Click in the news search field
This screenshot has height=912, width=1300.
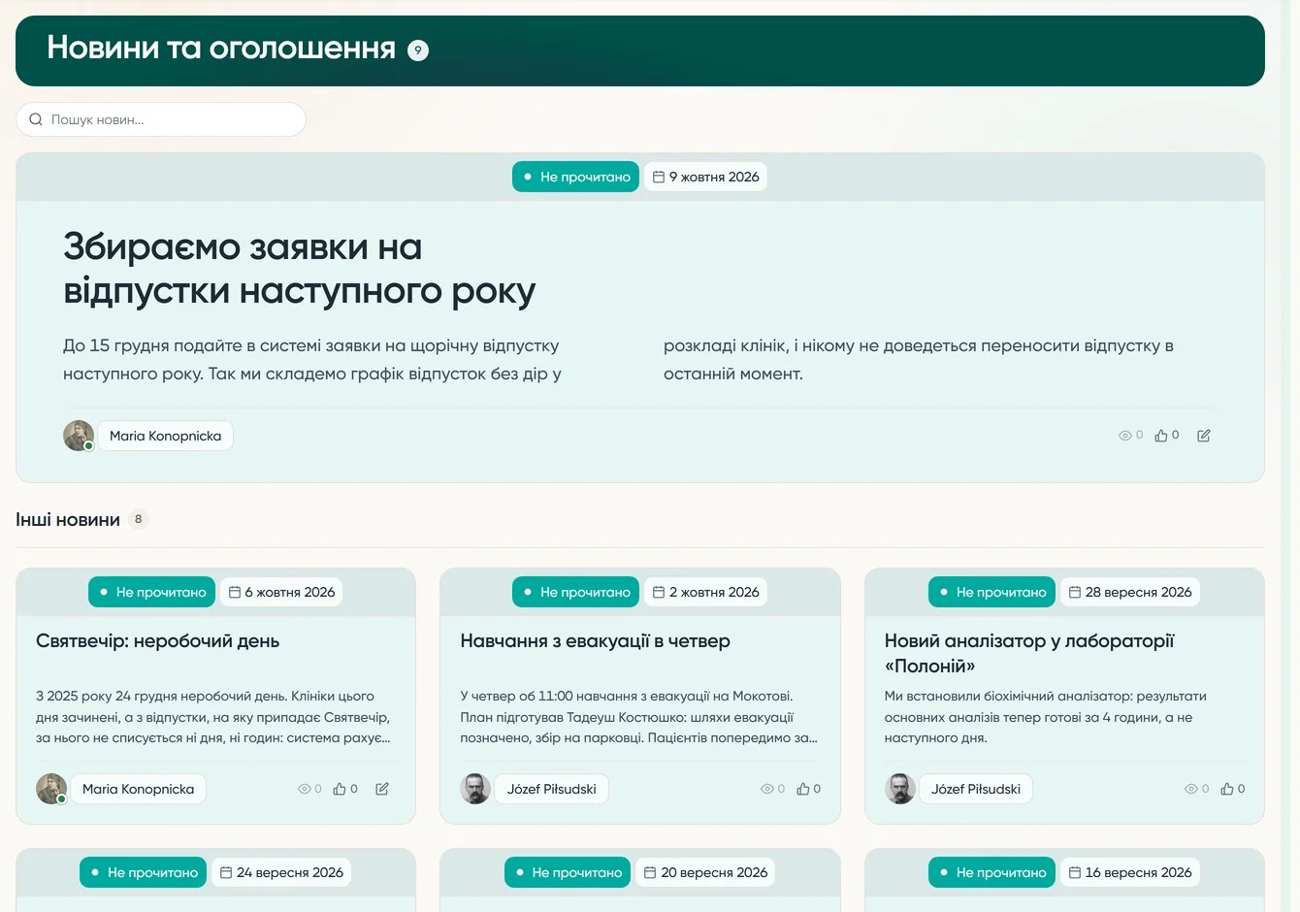pyautogui.click(x=161, y=119)
